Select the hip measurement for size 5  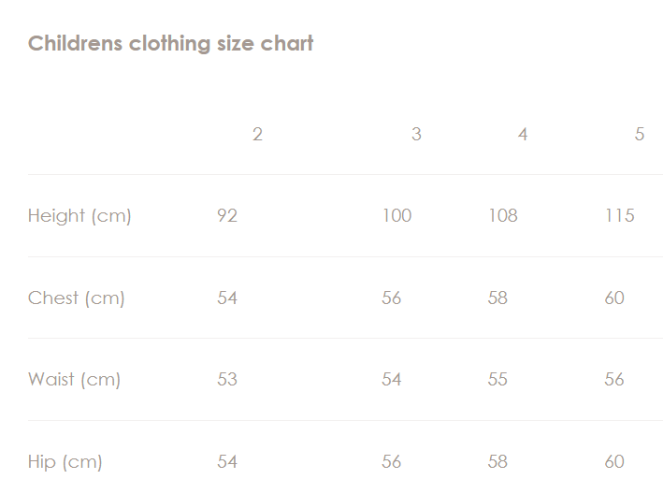[614, 462]
